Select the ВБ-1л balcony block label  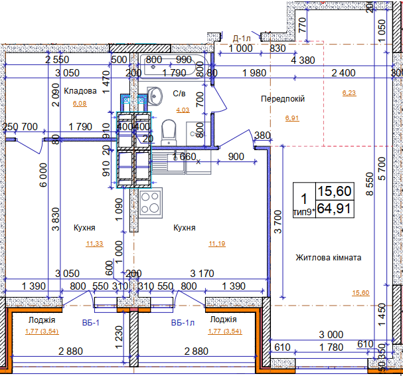[183, 322]
